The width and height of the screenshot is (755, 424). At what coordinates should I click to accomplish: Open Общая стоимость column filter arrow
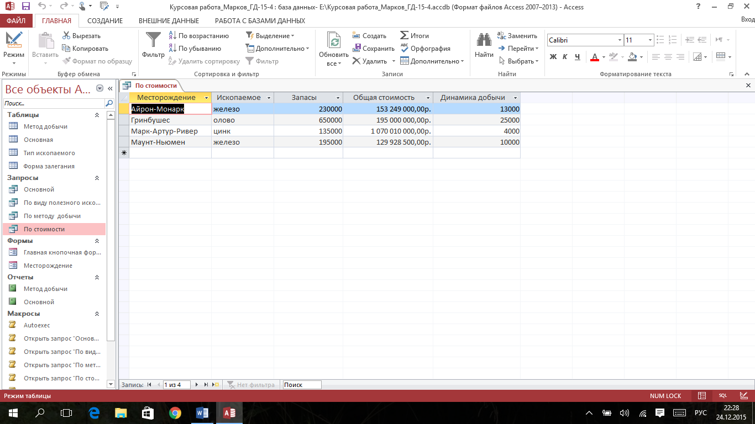428,98
